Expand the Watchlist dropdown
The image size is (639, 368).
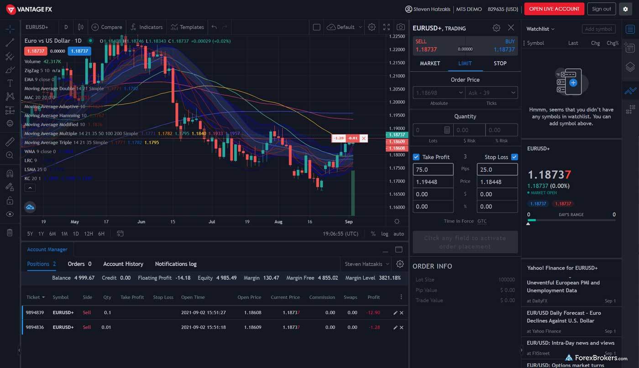(x=540, y=29)
